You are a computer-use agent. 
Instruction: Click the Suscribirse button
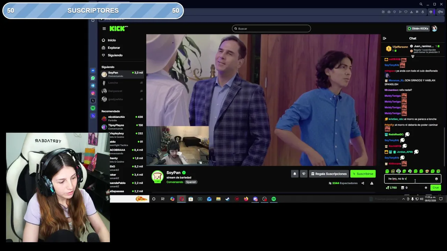(x=363, y=174)
